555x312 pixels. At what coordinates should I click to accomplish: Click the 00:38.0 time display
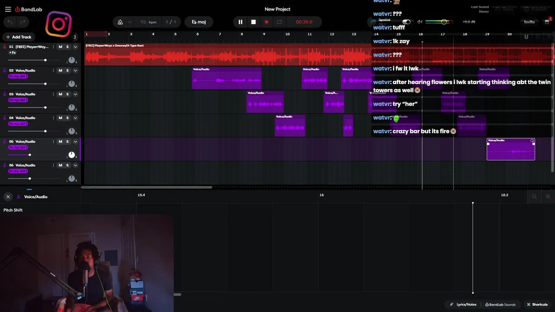click(x=304, y=22)
